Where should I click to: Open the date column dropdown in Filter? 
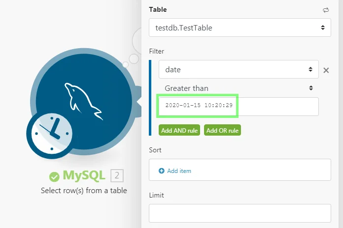coord(239,69)
